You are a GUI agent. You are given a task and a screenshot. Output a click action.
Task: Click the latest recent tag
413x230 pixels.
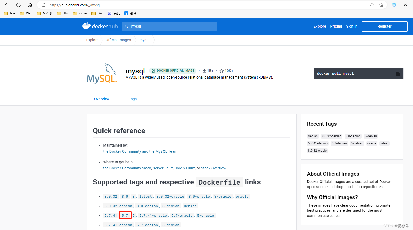click(x=384, y=143)
